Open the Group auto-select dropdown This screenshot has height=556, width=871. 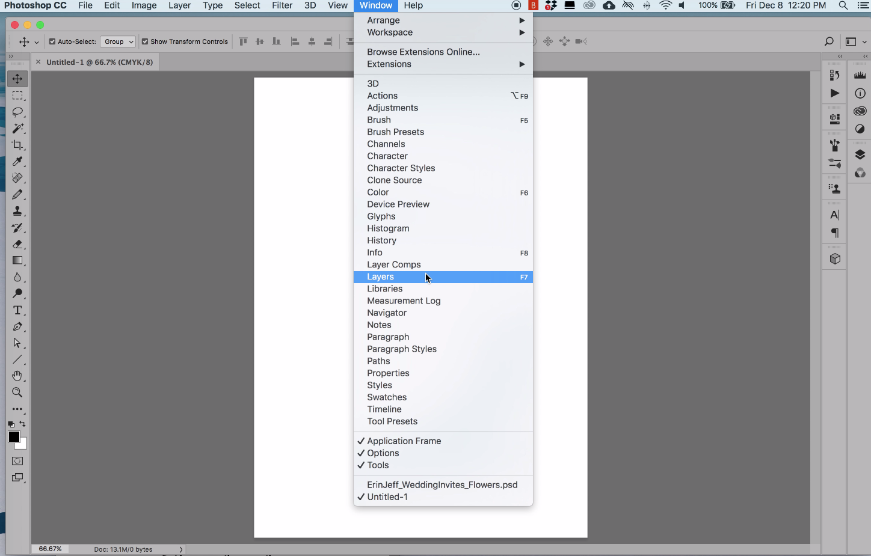(x=118, y=41)
